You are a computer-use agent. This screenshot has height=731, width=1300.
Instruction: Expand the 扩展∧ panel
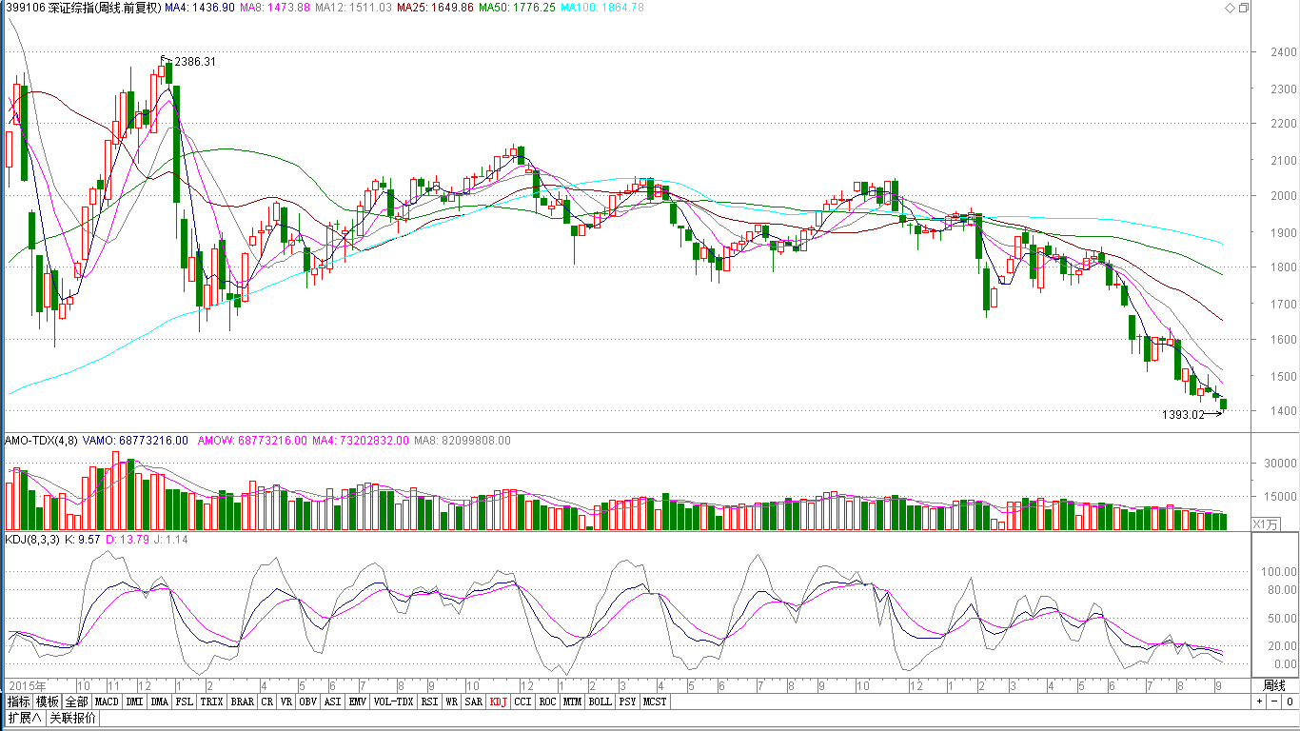click(26, 718)
